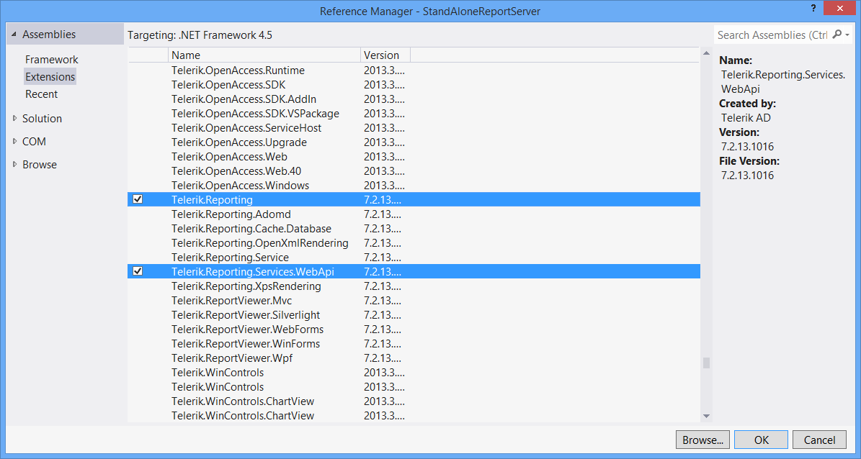The height and width of the screenshot is (459, 861).
Task: Select Telerik.Reporting.Adomd row
Action: (x=414, y=214)
